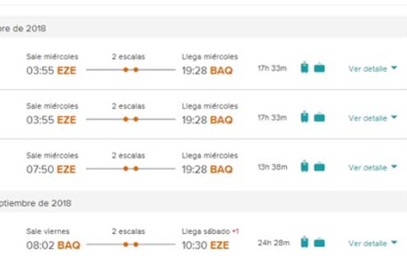Click the suitcase icon on the 07:50 flight
The height and width of the screenshot is (271, 407).
click(305, 167)
